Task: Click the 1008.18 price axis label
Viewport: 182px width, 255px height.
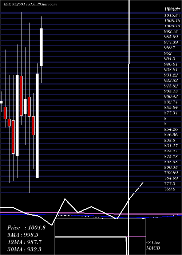Action: 172,21
